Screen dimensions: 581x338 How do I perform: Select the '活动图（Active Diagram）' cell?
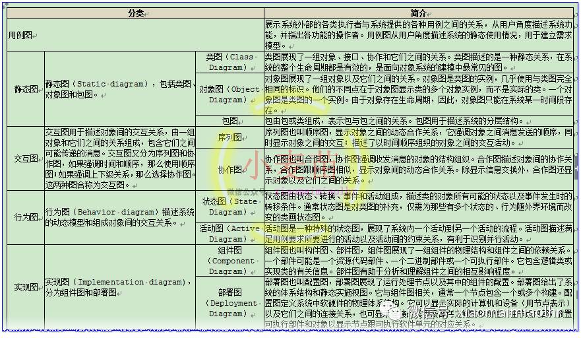click(229, 234)
